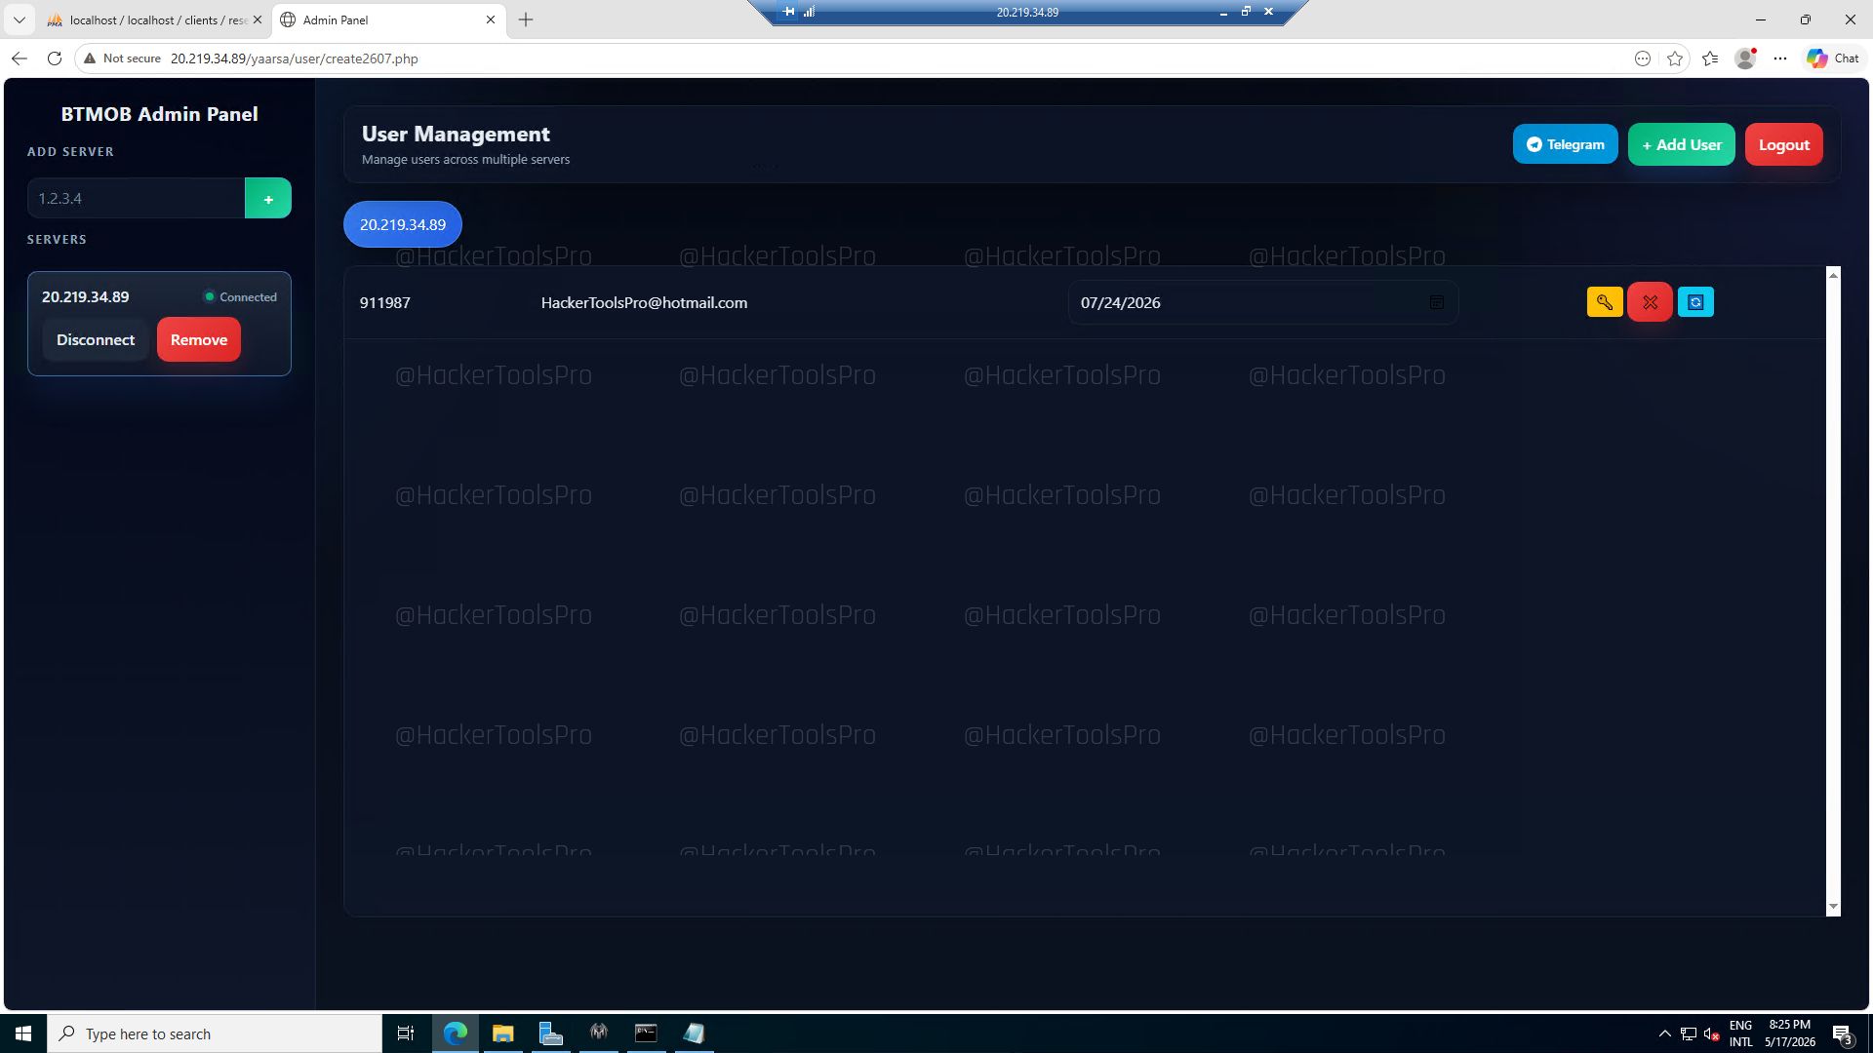This screenshot has height=1053, width=1873.
Task: Open the calendar picker in the 07/24/2026 date field
Action: 1436,302
